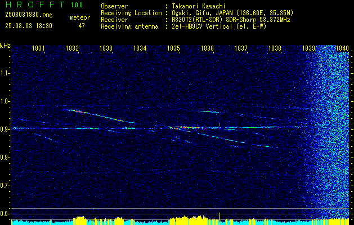The width and height of the screenshot is (354, 225).
Task: Click the 0.9 kHz axis label
Action: coord(5,129)
